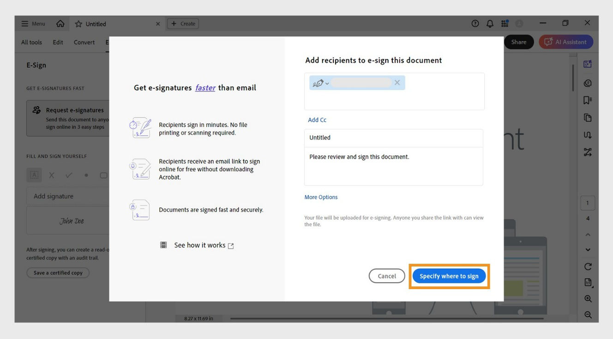Select the X mark annotation tool

[51, 175]
